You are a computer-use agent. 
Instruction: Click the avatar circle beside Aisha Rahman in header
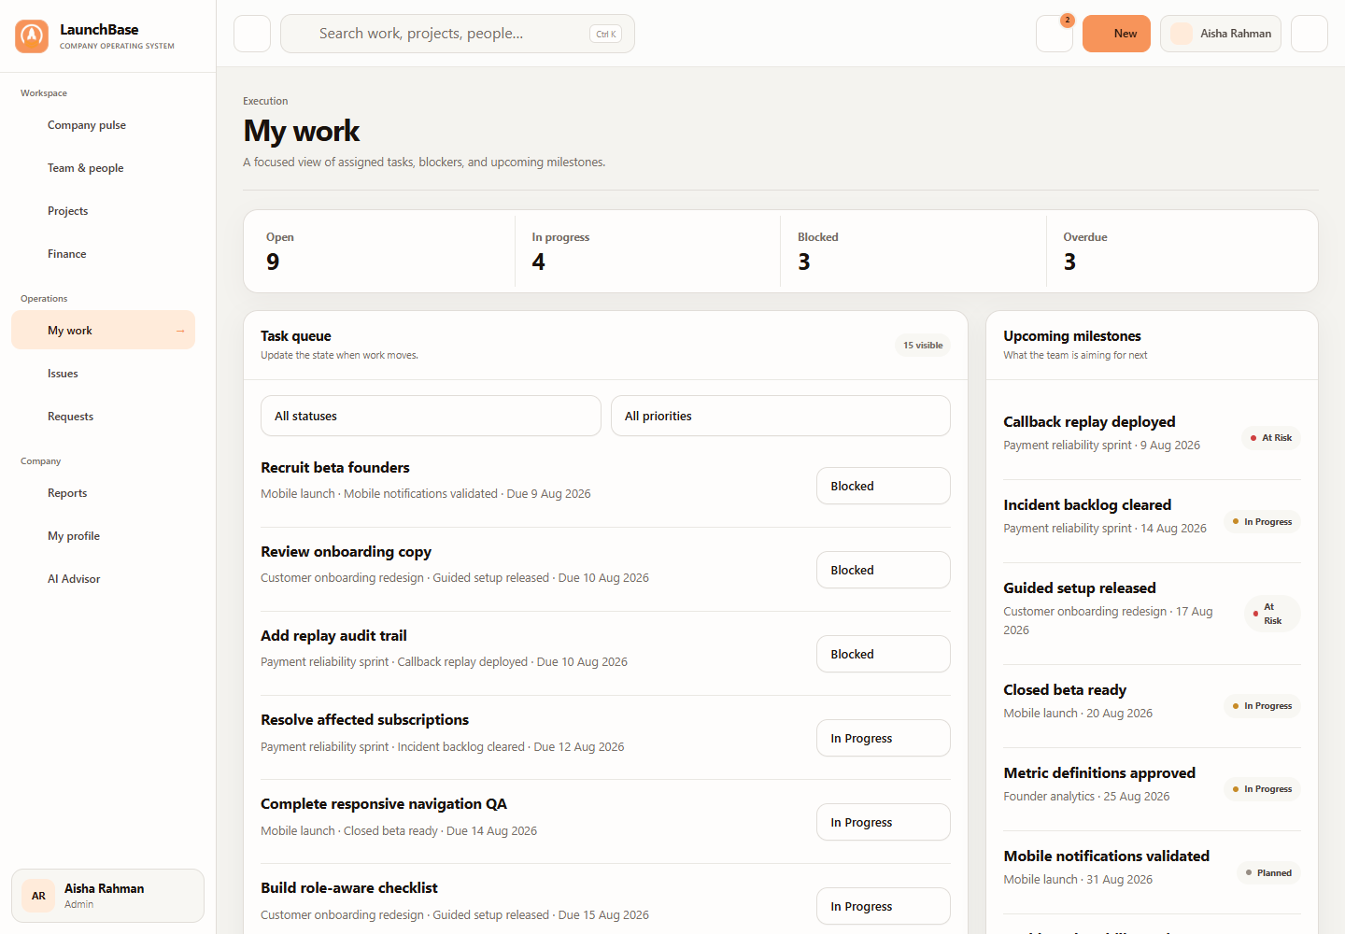(1182, 34)
